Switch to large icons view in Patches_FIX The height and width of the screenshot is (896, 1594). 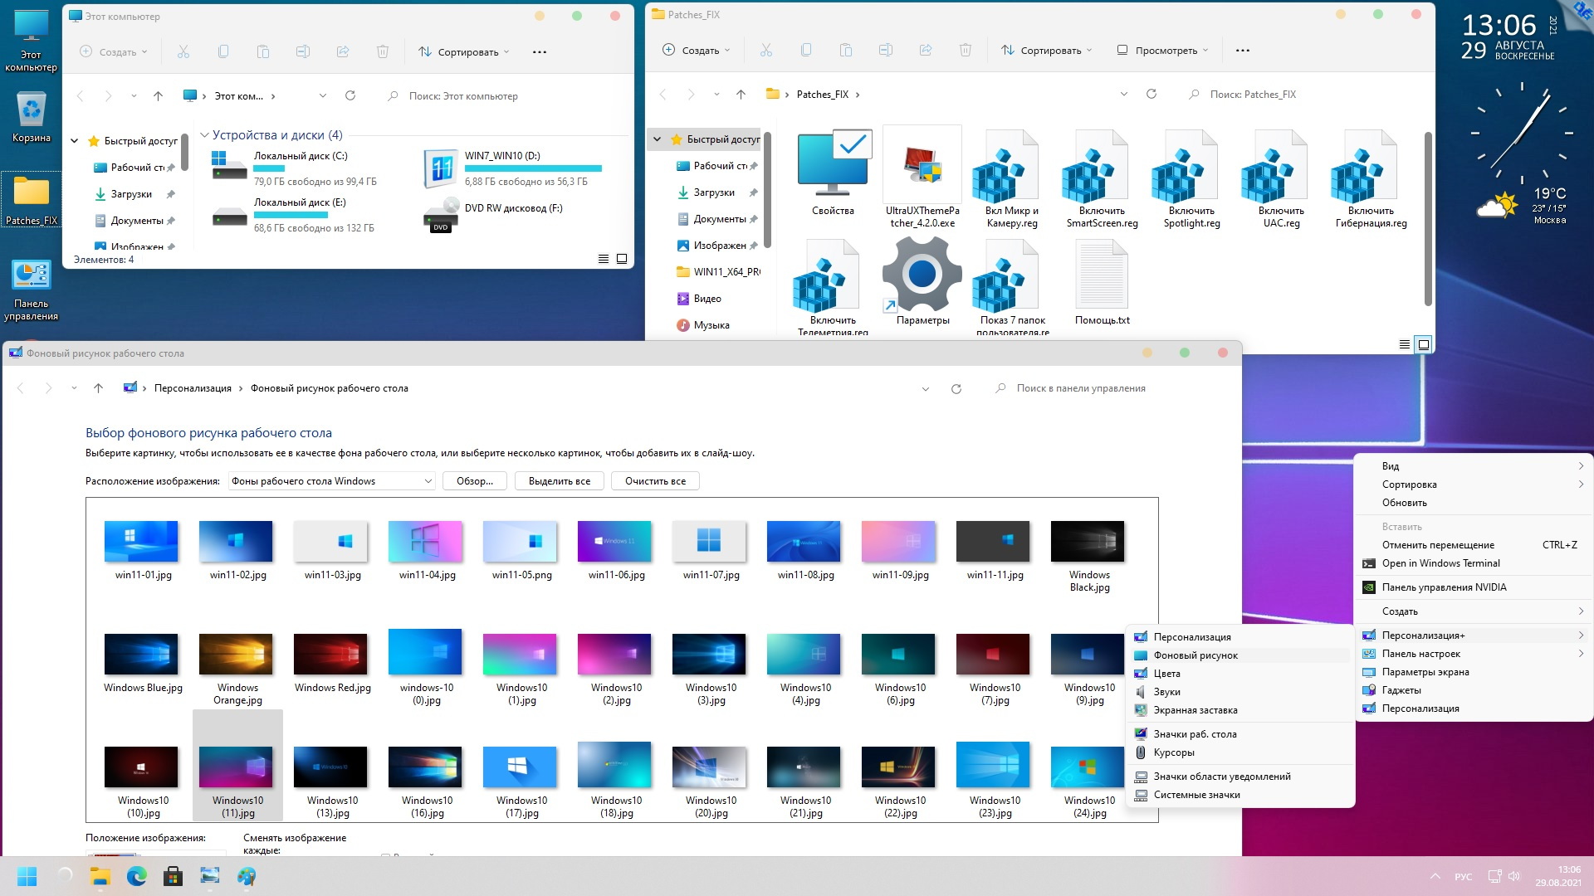pos(1423,344)
